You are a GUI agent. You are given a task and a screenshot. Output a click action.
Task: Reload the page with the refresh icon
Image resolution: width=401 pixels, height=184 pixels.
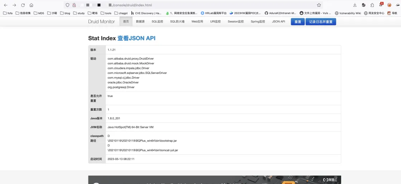(x=23, y=5)
